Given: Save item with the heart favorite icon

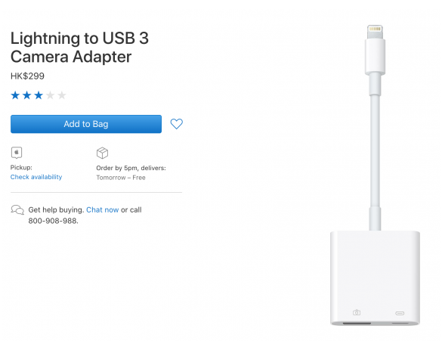Looking at the screenshot, I should 177,124.
